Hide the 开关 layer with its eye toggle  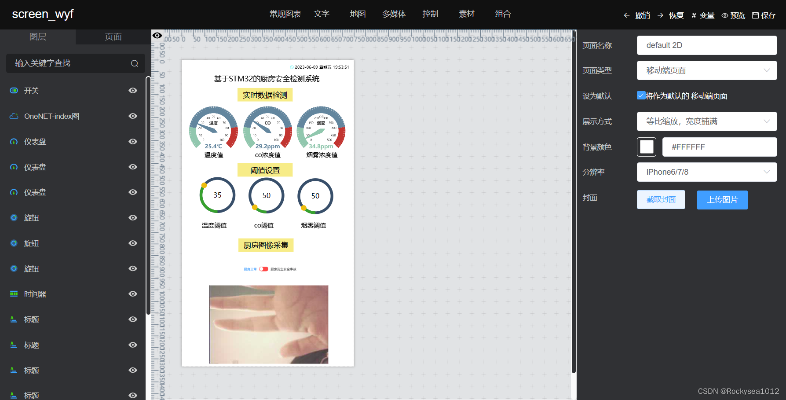pyautogui.click(x=132, y=90)
